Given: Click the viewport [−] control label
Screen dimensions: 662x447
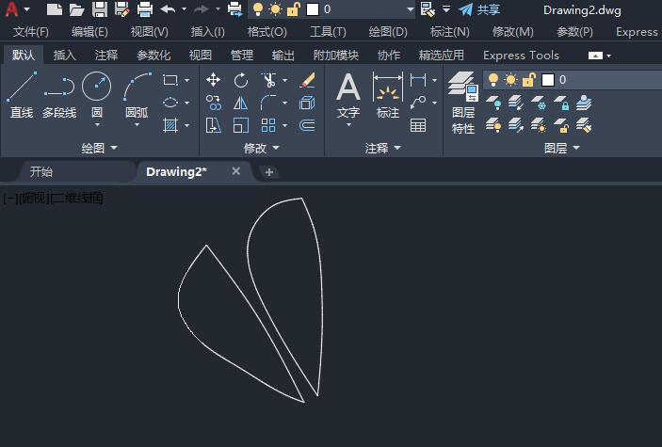Looking at the screenshot, I should click(x=10, y=198).
